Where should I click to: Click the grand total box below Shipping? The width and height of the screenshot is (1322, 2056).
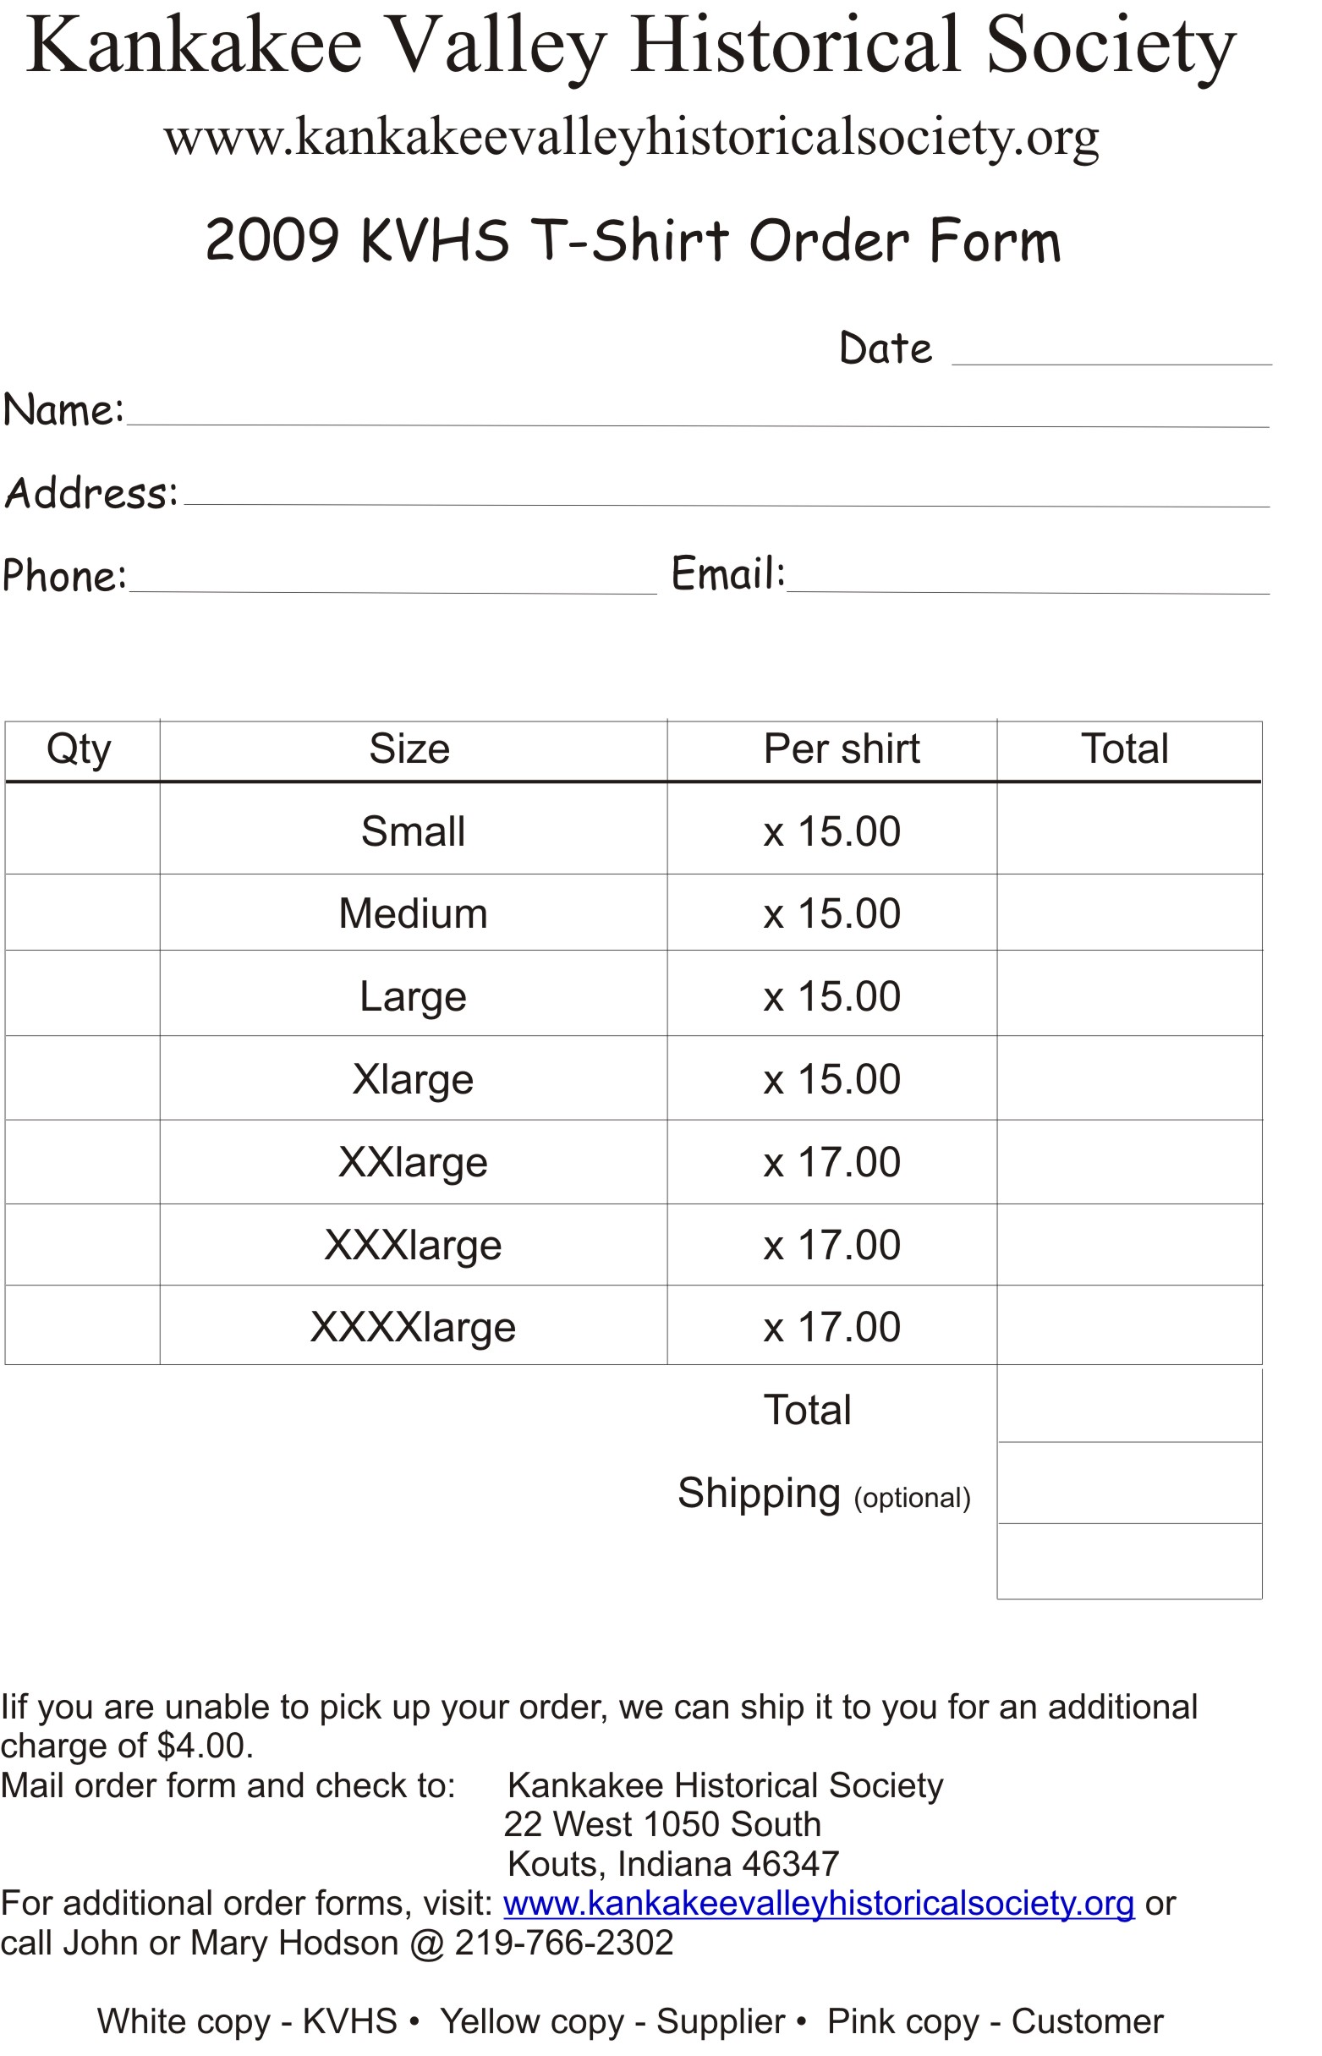[x=1129, y=1562]
